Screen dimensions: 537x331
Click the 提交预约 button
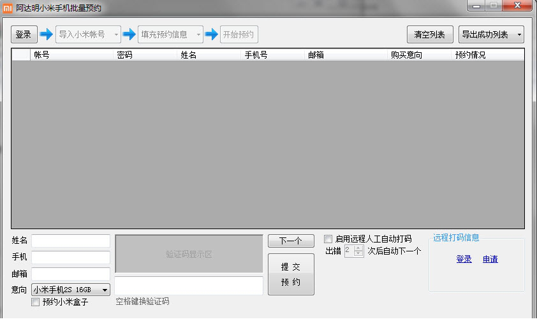[x=291, y=274]
